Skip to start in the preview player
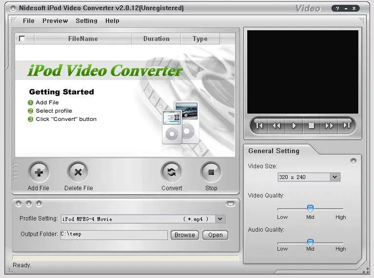The height and width of the screenshot is (278, 374). pos(259,125)
